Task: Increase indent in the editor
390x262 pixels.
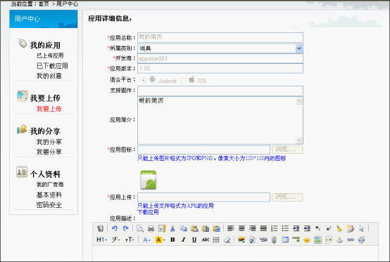Action: pyautogui.click(x=296, y=228)
